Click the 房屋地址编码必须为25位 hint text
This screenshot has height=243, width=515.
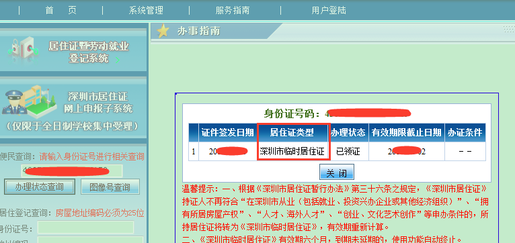(x=100, y=213)
